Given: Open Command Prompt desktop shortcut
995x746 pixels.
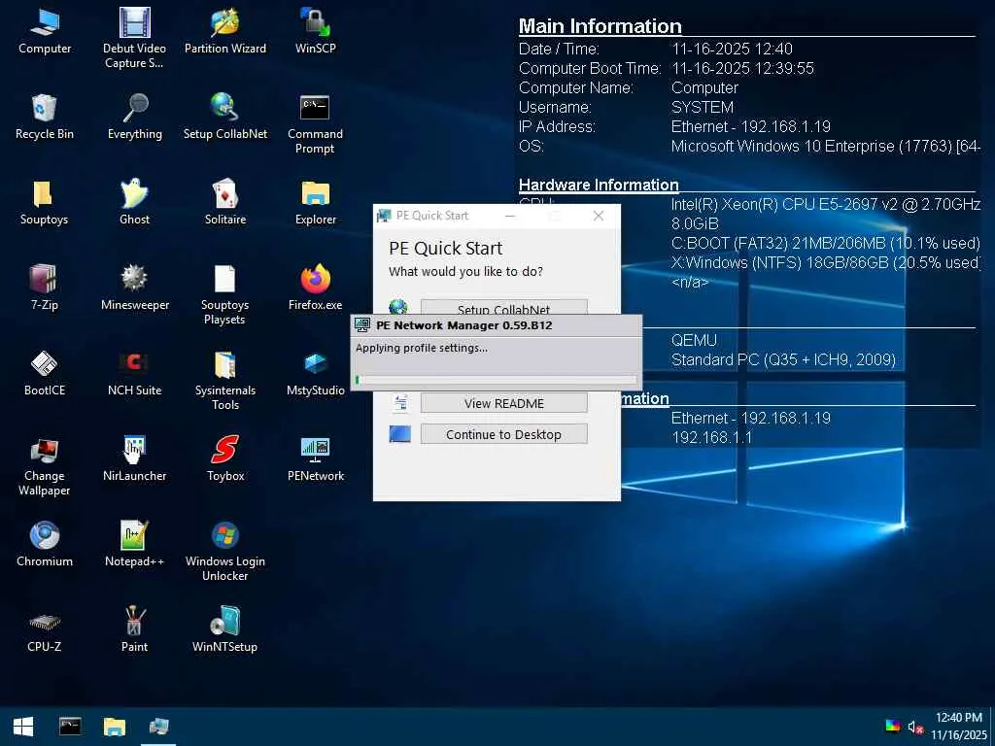Looking at the screenshot, I should pos(316,124).
